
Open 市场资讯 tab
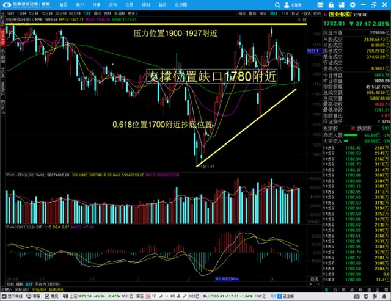pyautogui.click(x=39, y=290)
